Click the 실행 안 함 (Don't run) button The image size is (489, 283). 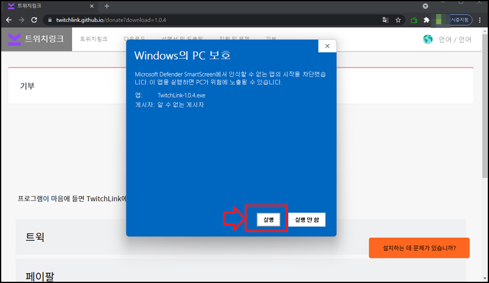pos(307,219)
